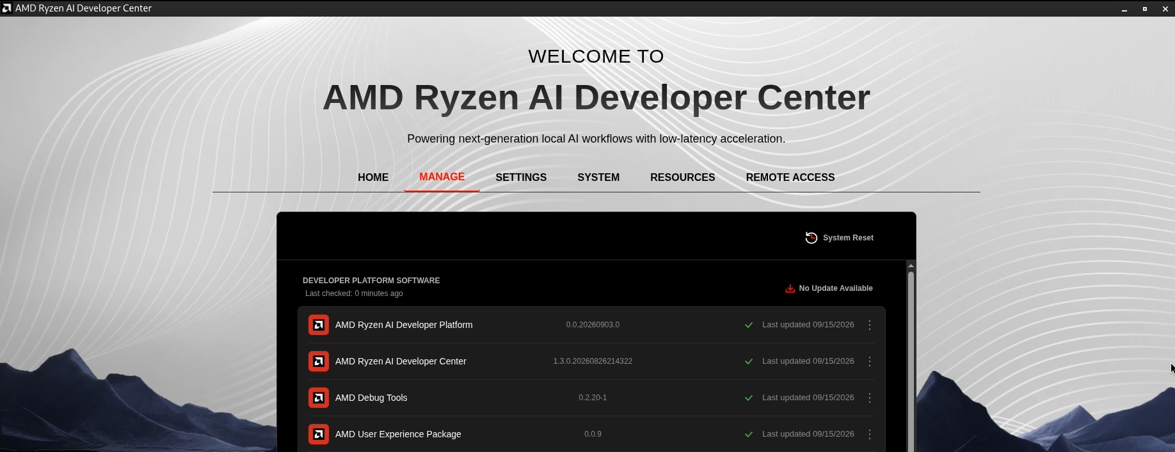The height and width of the screenshot is (452, 1175).
Task: Click the scrollbar up arrow in software list
Action: click(911, 265)
